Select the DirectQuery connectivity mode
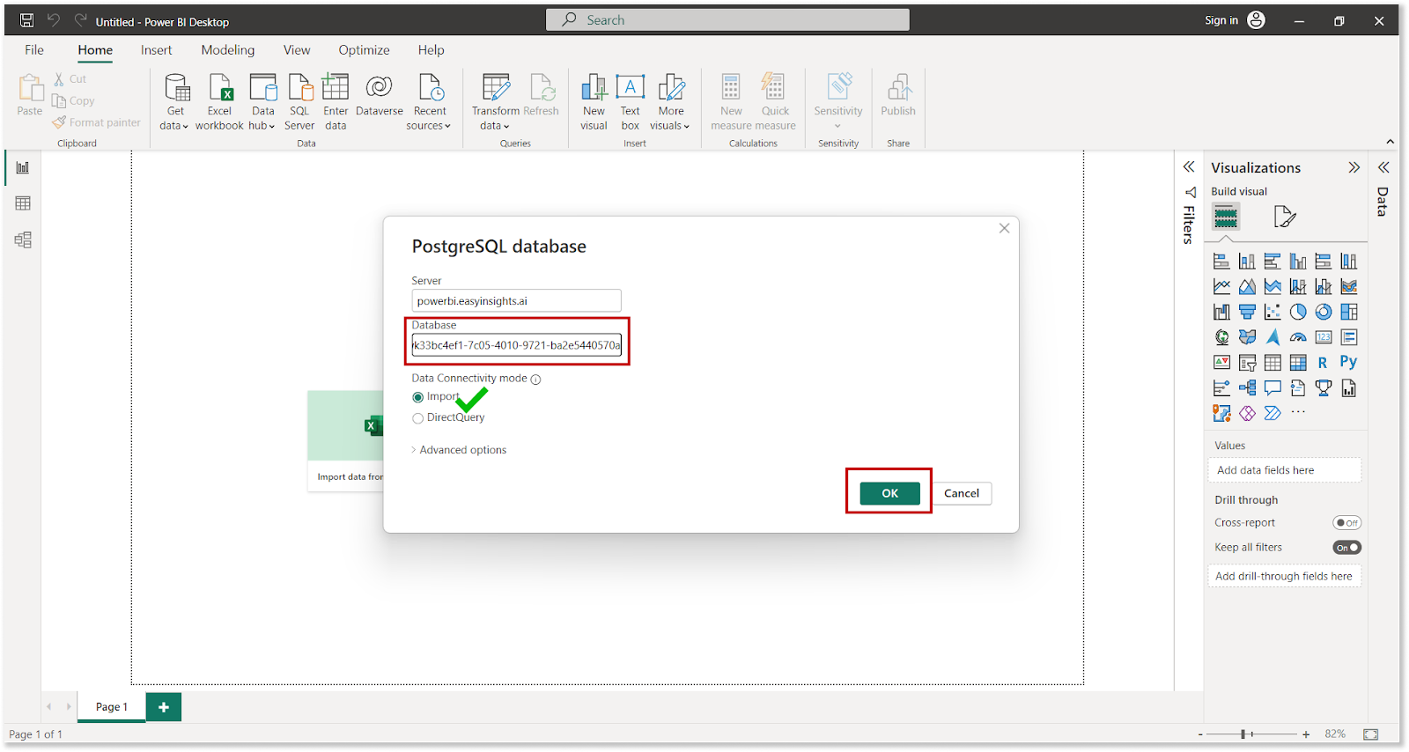The width and height of the screenshot is (1409, 752). click(417, 418)
